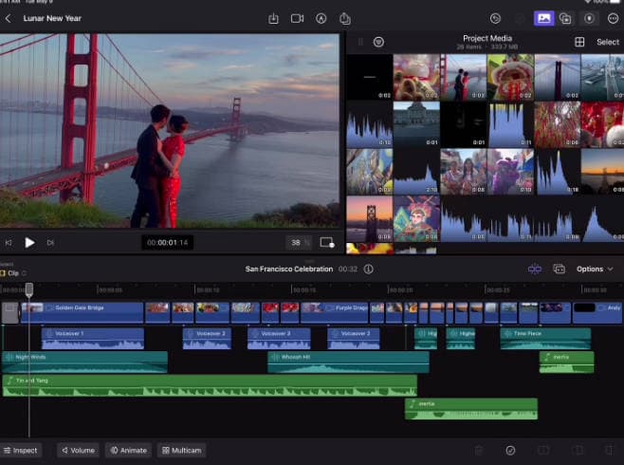The height and width of the screenshot is (465, 624).
Task: Open the voiceover microphone icon
Action: point(589,18)
